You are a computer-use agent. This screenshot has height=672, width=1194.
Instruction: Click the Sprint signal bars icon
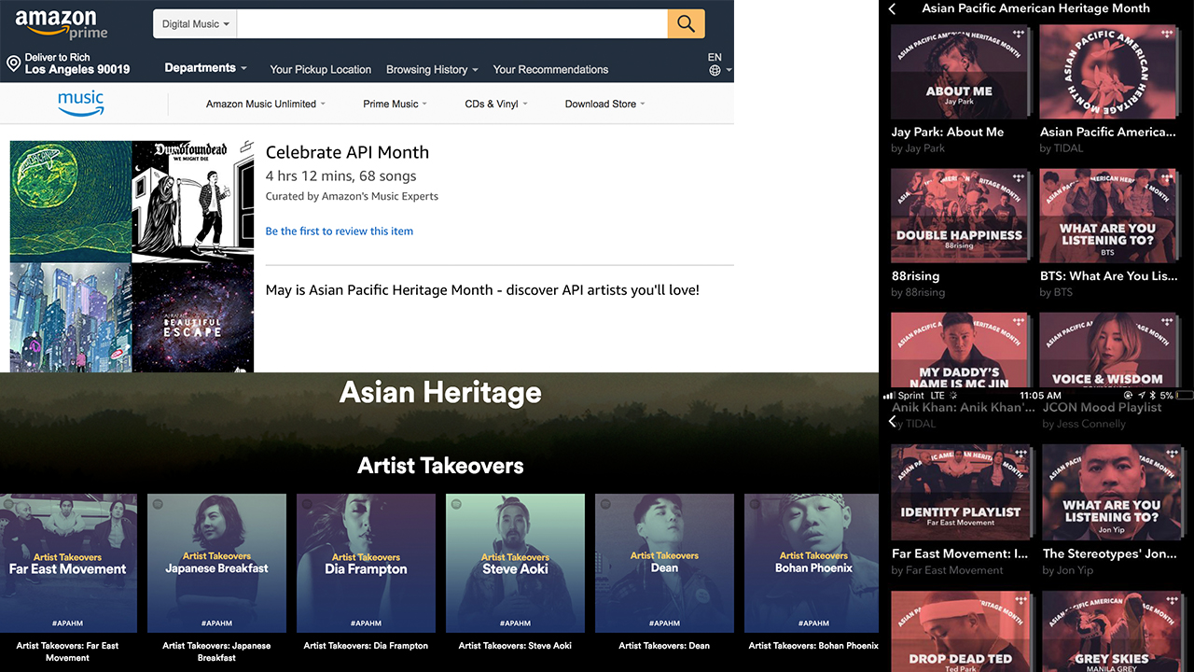coord(888,396)
